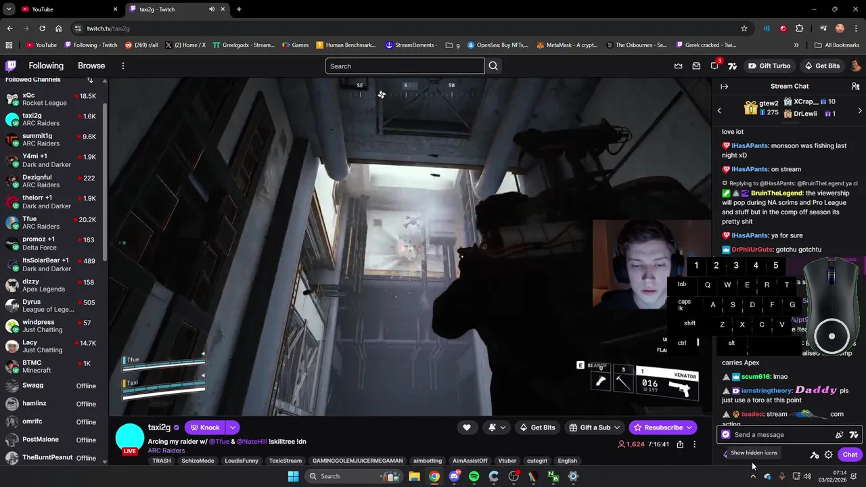Click the party popper icon in chat input

pyautogui.click(x=840, y=435)
